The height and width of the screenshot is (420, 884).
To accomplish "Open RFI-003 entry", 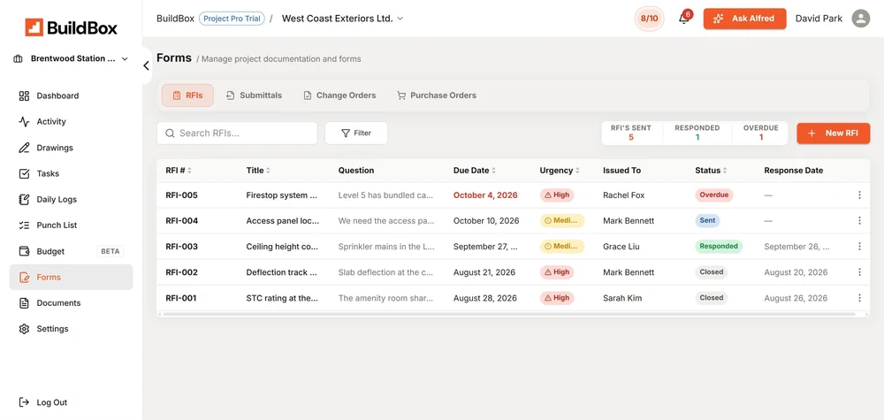I will 513,247.
